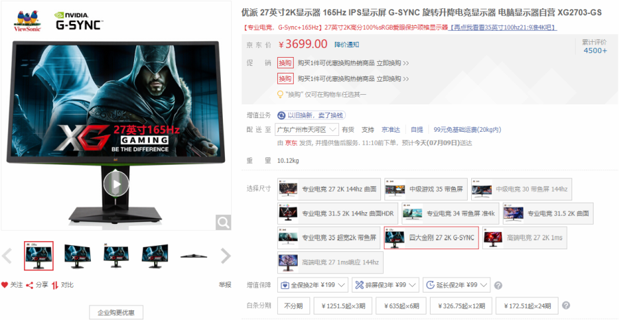This screenshot has height=320, width=619.
Task: Select ¥172.51起×24期 installment option
Action: coord(527,306)
